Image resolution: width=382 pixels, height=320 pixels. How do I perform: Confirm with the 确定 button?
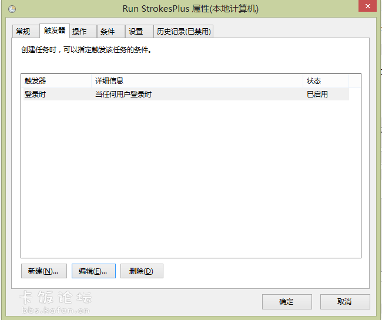click(x=287, y=302)
